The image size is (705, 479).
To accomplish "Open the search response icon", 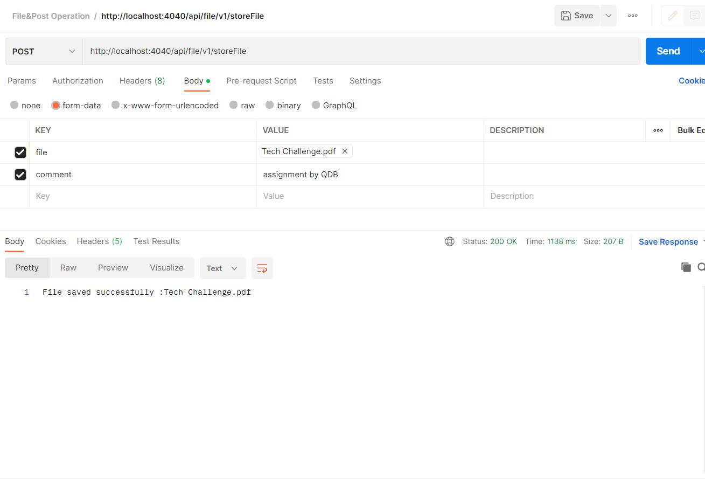I will pos(701,267).
